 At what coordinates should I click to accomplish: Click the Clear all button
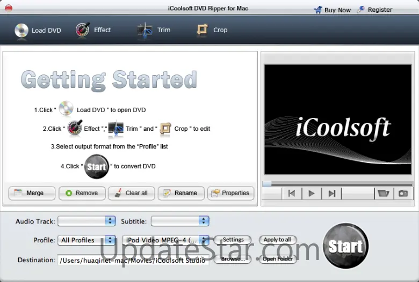[x=132, y=193]
